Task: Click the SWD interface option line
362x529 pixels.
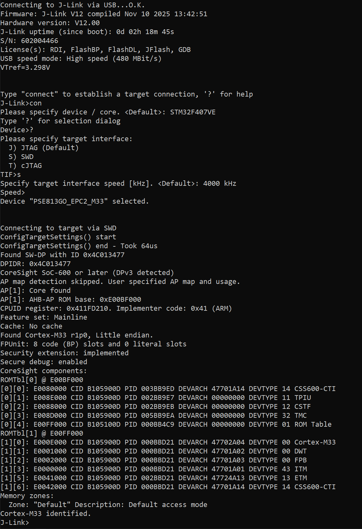Action: [21, 156]
